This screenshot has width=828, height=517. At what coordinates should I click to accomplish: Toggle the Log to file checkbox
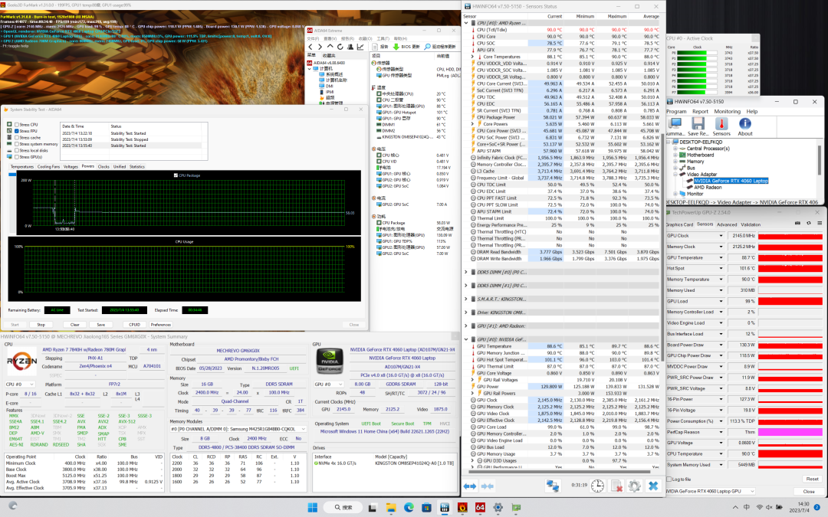(x=669, y=479)
